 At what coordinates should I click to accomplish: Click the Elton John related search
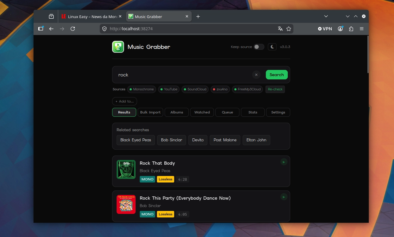256,140
